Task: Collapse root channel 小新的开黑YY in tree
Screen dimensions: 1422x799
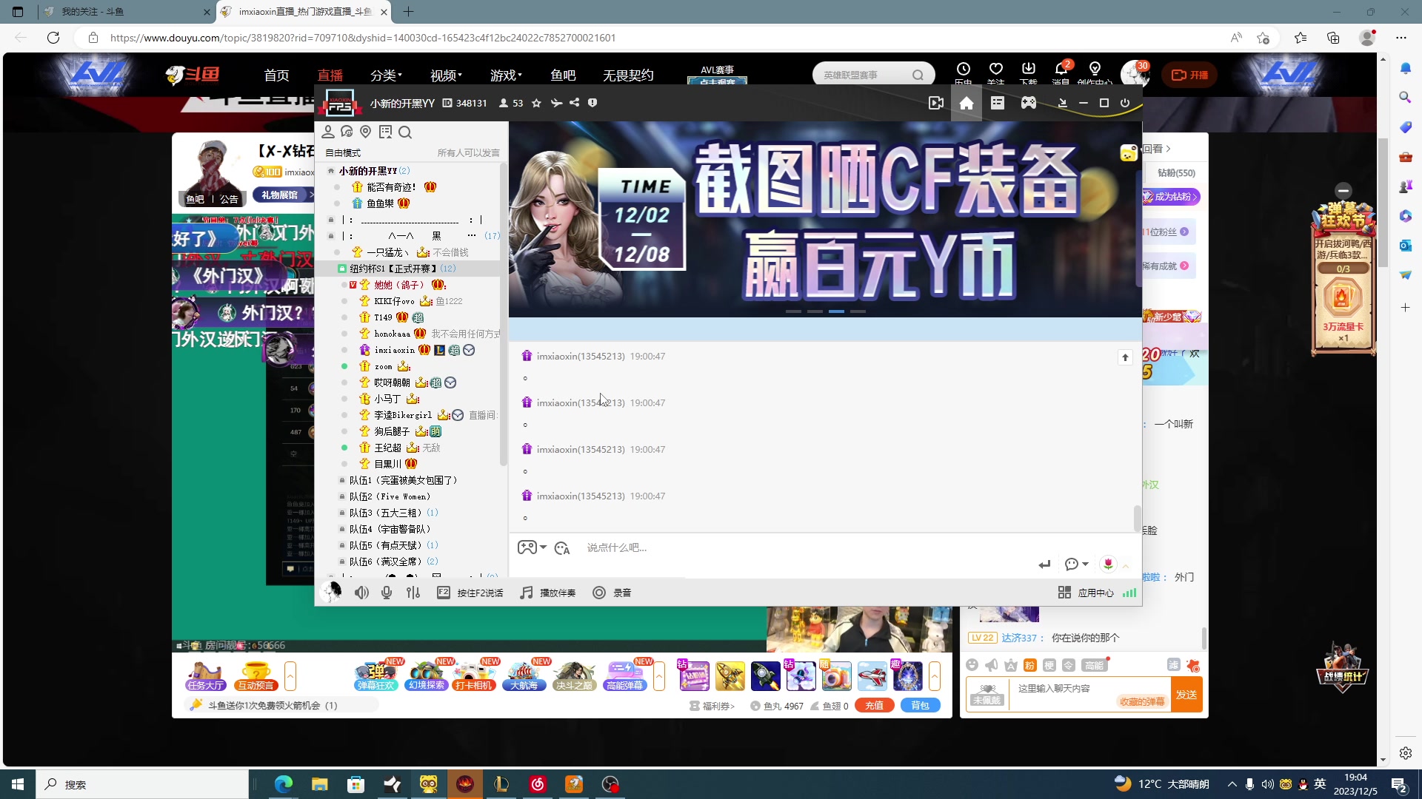Action: [331, 171]
